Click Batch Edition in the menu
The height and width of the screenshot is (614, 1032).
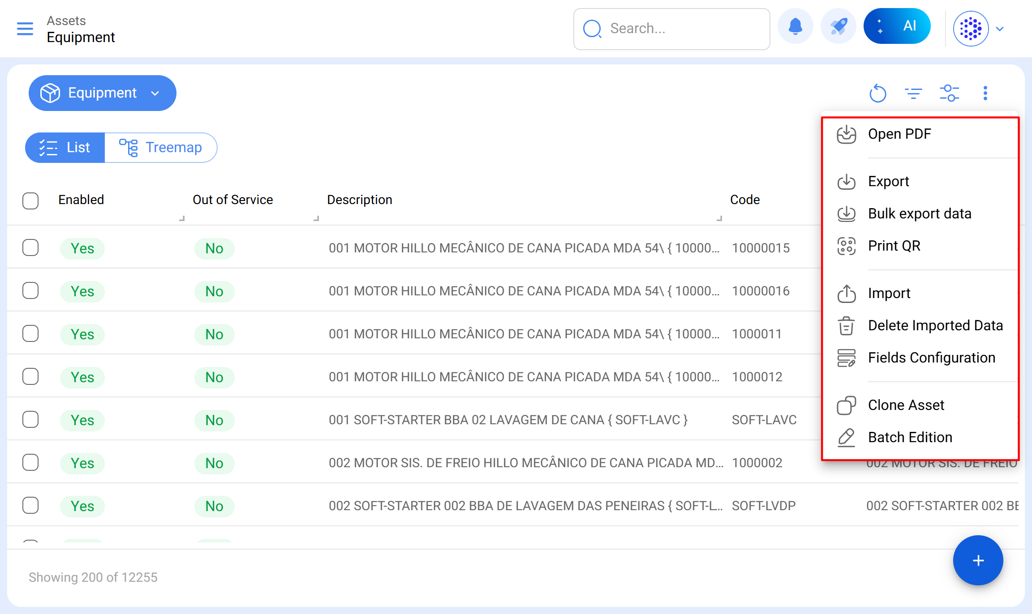point(910,437)
